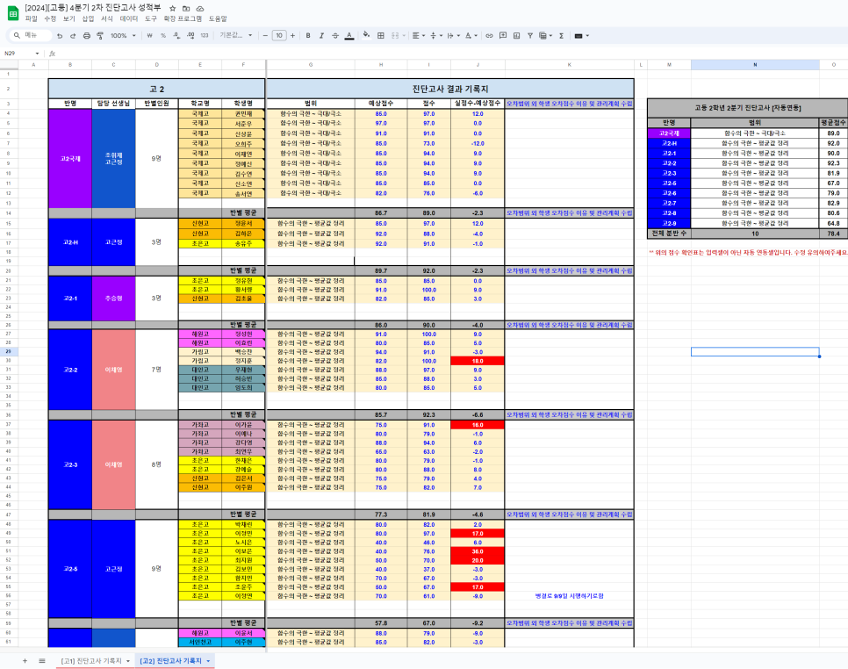The image size is (848, 669).
Task: Select the 병결로 9/9일 시행하기로함 note cell
Action: 570,596
